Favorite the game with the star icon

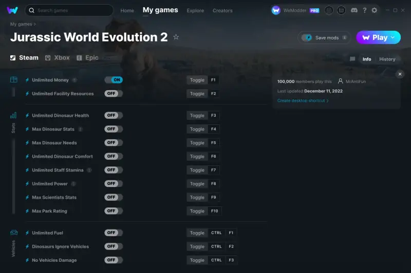176,37
